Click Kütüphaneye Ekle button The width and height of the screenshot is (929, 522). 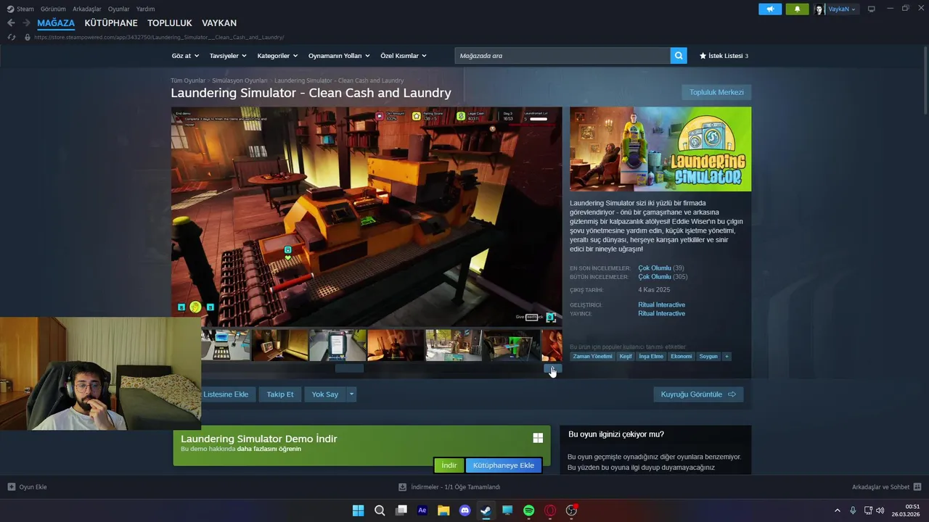click(504, 465)
